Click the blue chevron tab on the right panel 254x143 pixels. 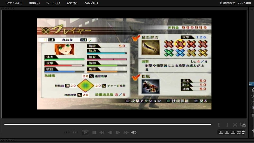[x=251, y=84]
